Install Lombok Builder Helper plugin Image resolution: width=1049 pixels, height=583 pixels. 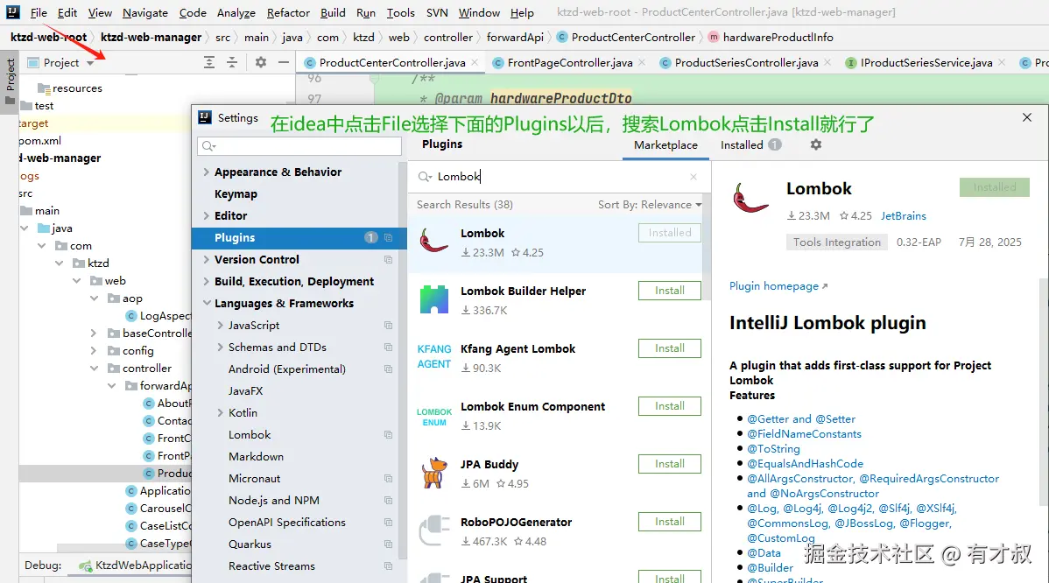670,291
